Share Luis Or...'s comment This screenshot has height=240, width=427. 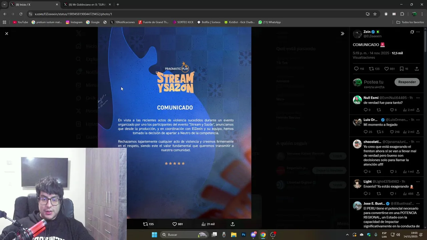point(418,132)
